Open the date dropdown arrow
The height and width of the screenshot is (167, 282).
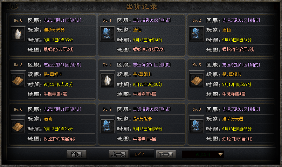click(220, 154)
